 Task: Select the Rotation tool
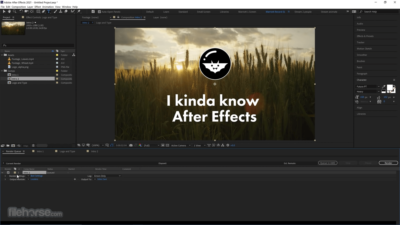(x=21, y=11)
